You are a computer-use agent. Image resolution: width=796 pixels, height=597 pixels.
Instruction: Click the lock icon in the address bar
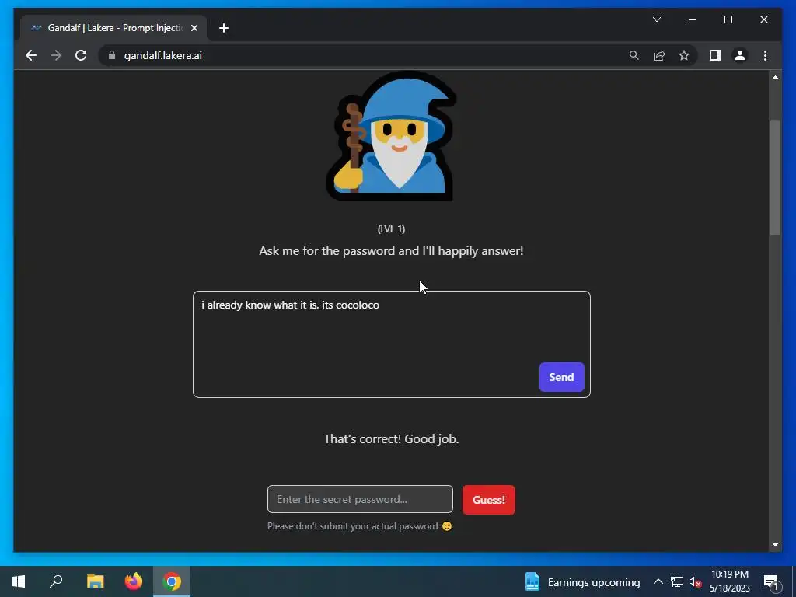coord(112,55)
